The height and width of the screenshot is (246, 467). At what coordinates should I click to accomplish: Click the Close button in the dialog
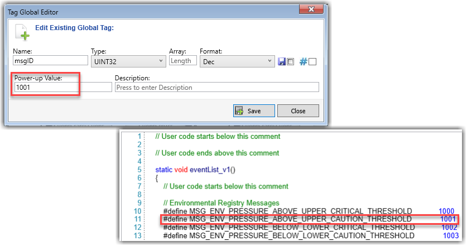(x=298, y=110)
